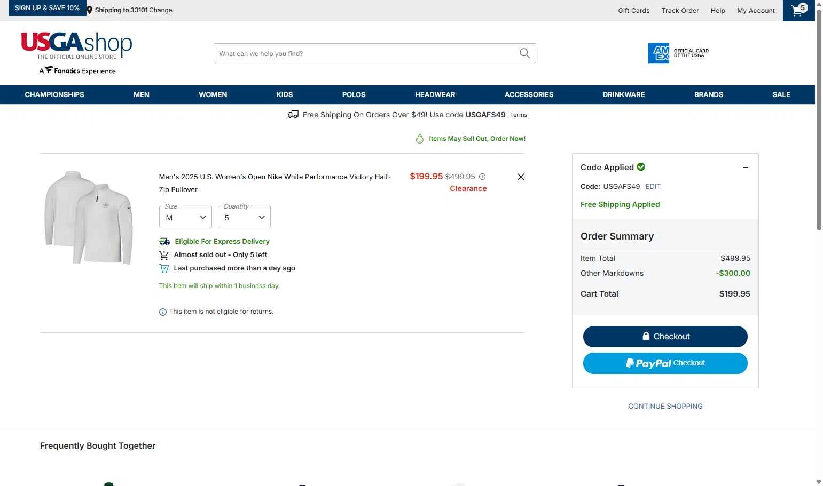Click the Frequently Bought Together heading

(98, 446)
